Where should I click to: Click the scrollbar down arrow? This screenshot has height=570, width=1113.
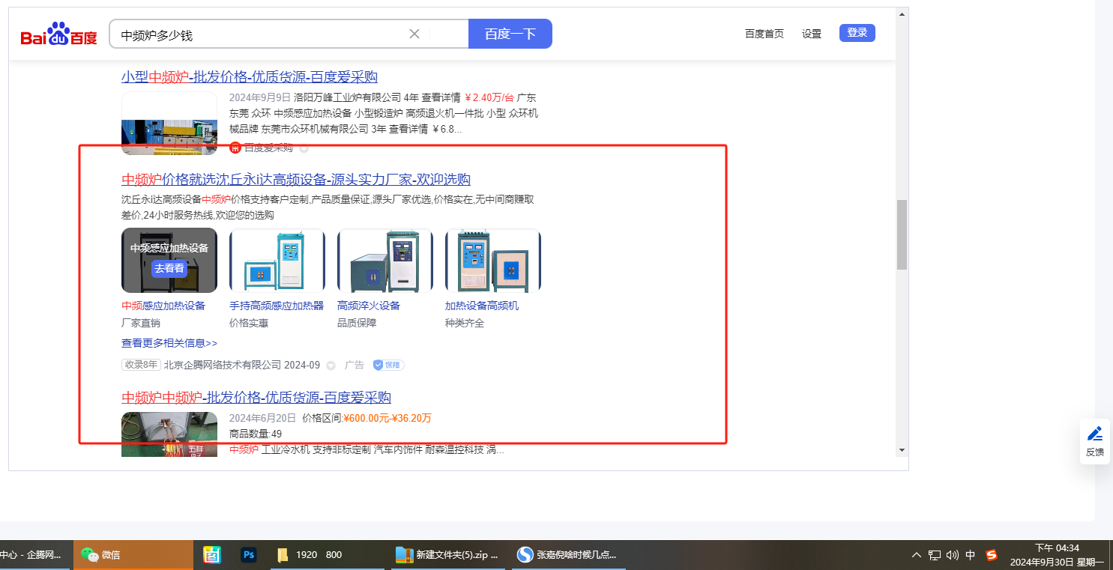902,450
